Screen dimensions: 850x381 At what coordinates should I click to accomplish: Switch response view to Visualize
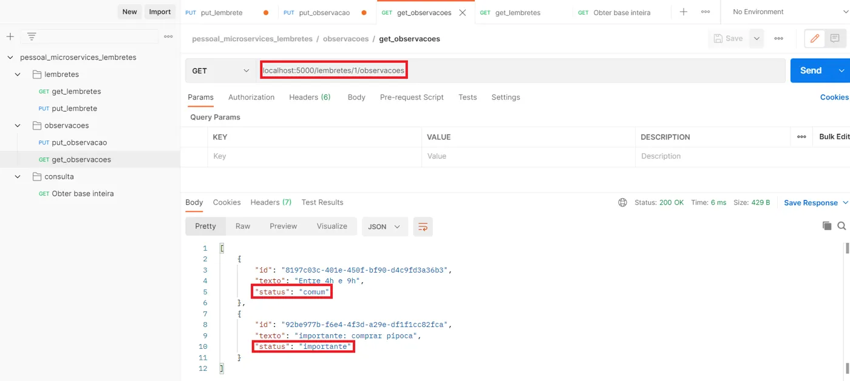pyautogui.click(x=332, y=227)
